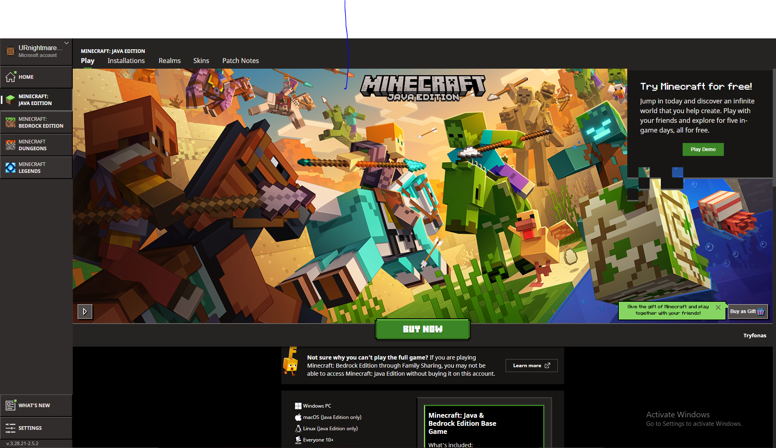
Task: Dismiss the gift of Minecraft tooltip
Action: 718,307
